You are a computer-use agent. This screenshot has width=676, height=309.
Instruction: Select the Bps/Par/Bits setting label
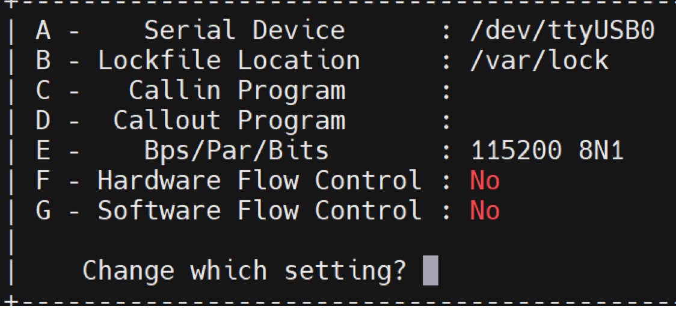[236, 151]
